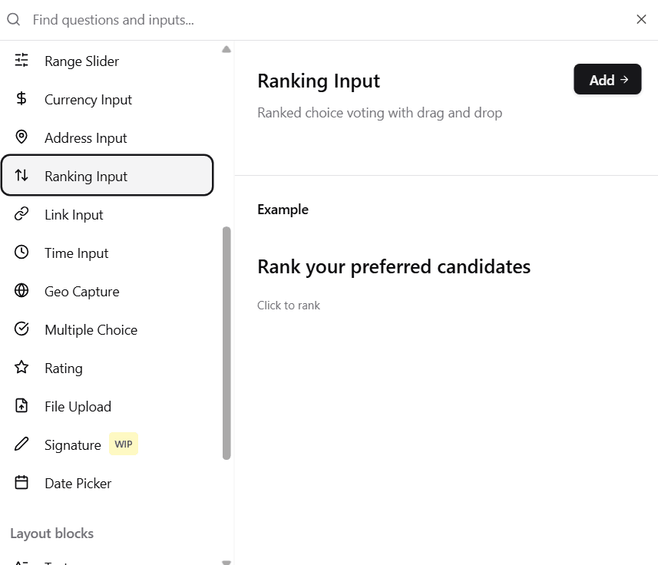Viewport: 658px width, 565px height.
Task: Click the magnifying glass search icon
Action: click(13, 19)
